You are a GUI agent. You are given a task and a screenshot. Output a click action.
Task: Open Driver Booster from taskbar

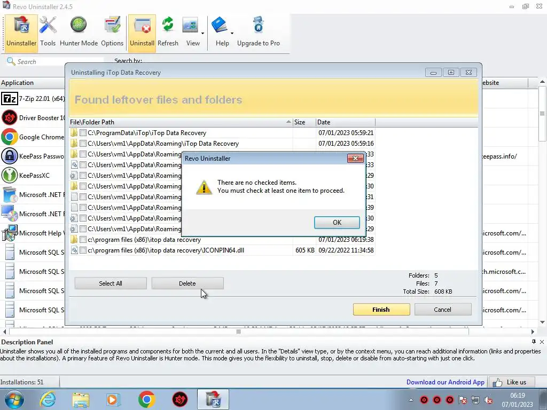180,399
